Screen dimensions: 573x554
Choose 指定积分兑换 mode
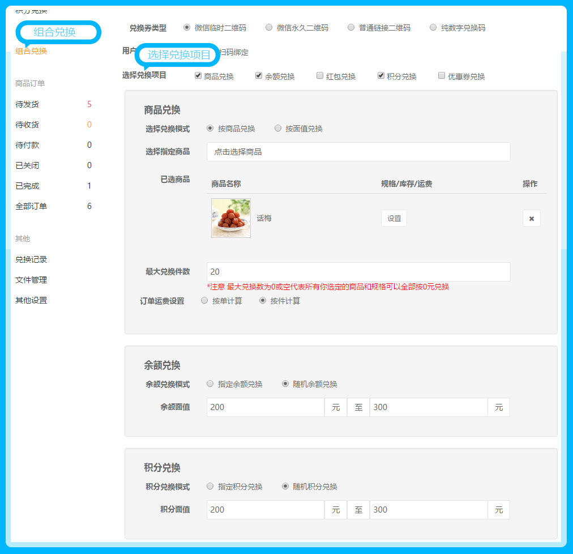click(210, 487)
